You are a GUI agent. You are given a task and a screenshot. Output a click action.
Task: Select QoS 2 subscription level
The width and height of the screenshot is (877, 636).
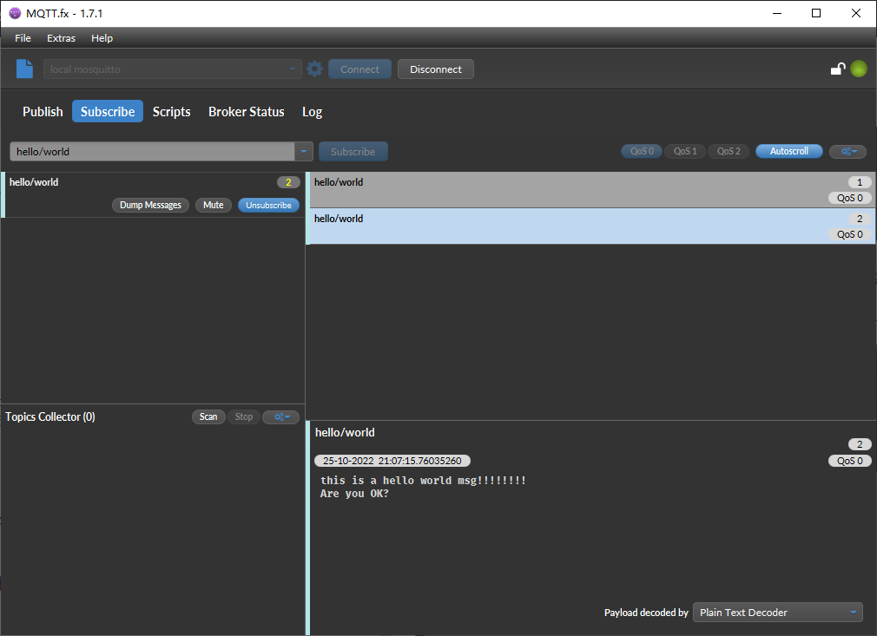coord(729,152)
